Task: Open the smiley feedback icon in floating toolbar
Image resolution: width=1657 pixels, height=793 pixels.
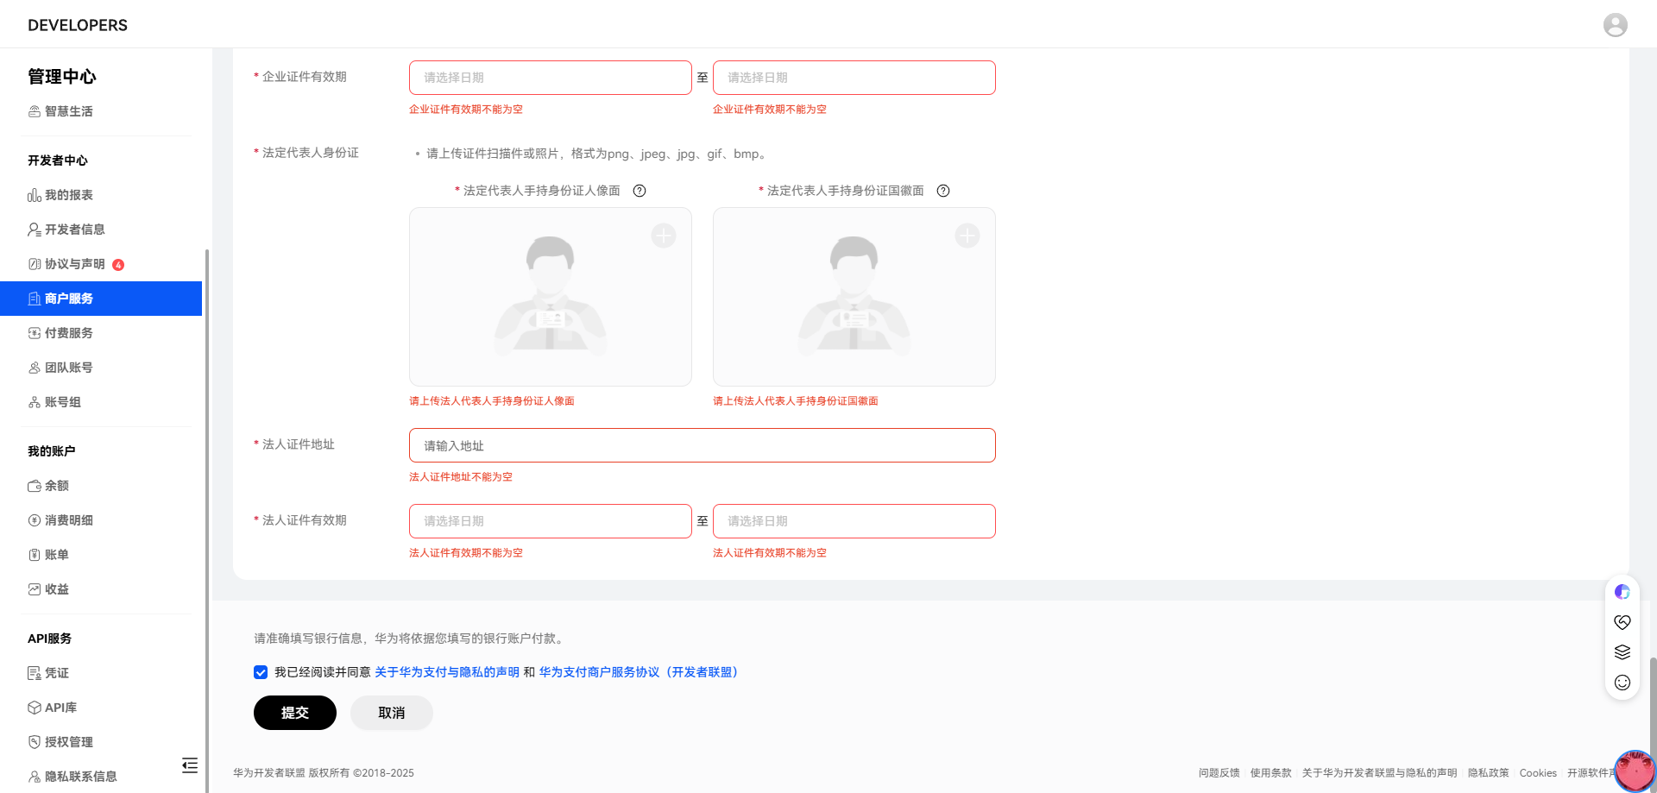Action: click(1622, 683)
